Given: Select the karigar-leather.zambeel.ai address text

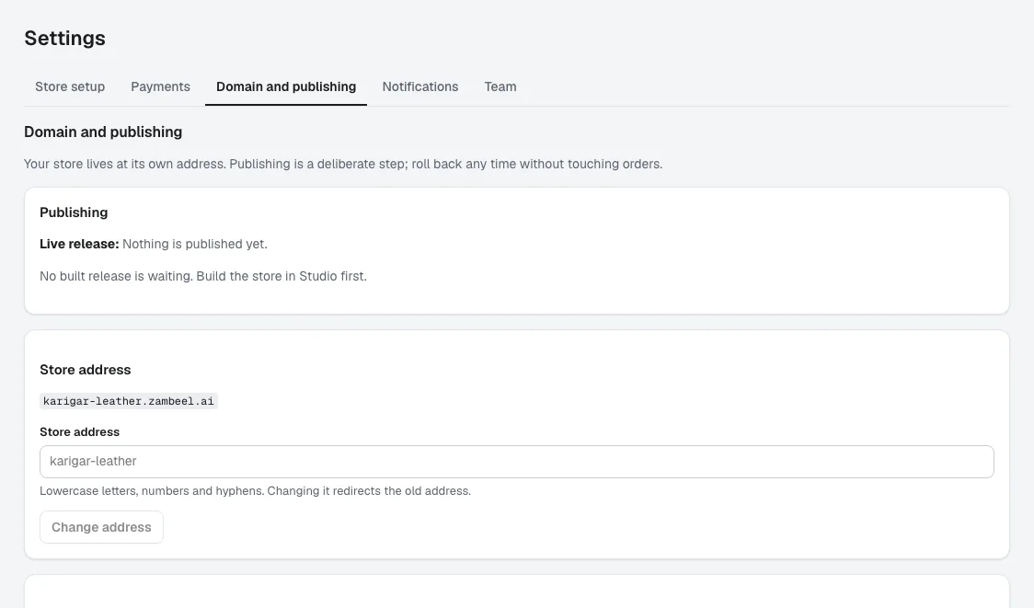Looking at the screenshot, I should pos(129,401).
